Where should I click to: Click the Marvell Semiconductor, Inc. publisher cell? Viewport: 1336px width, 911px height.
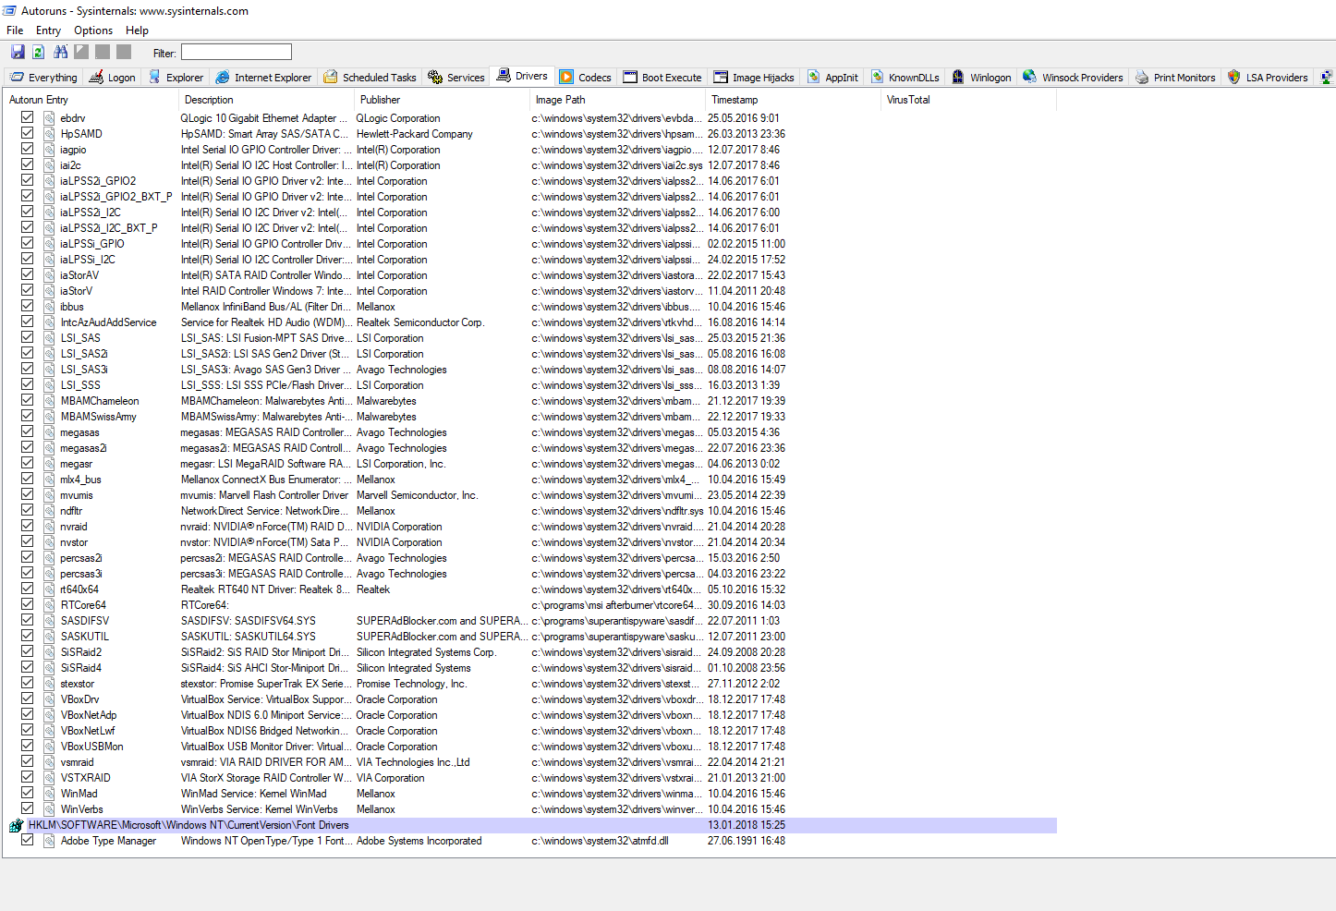[x=417, y=495]
